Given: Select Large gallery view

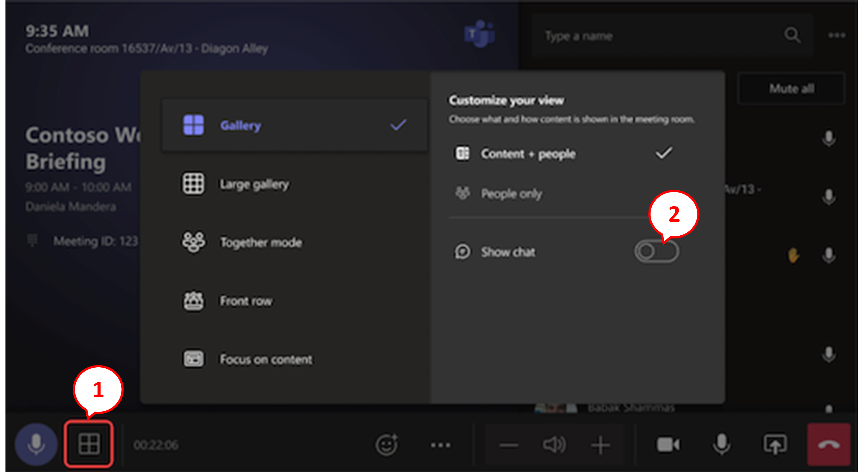Looking at the screenshot, I should coord(255,184).
